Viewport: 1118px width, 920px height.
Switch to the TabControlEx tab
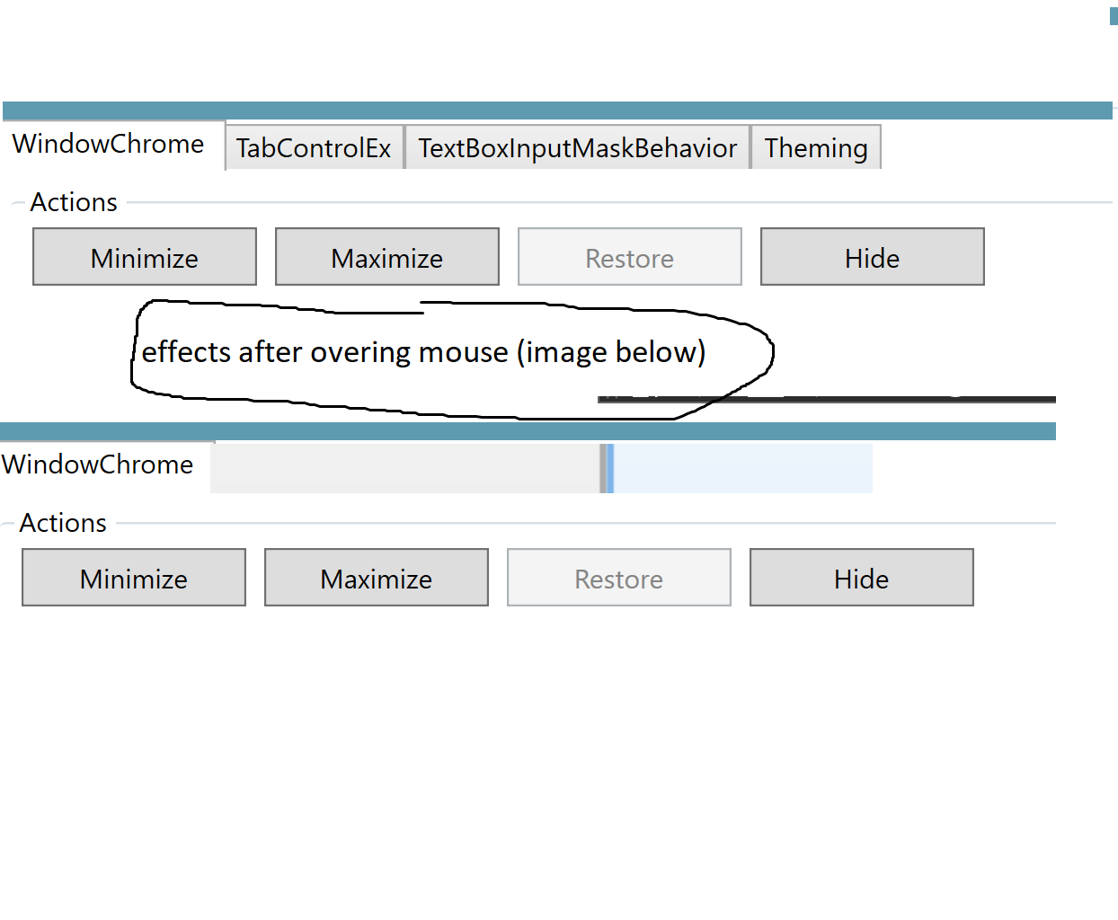click(x=314, y=147)
